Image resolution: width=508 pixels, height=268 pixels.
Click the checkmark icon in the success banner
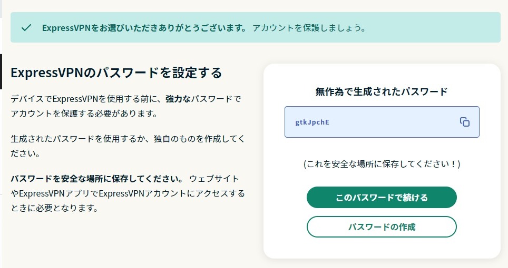[x=26, y=28]
